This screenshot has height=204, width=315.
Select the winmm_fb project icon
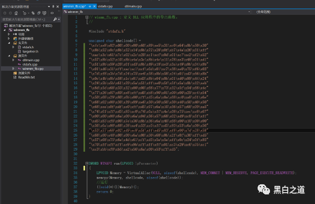point(11,30)
